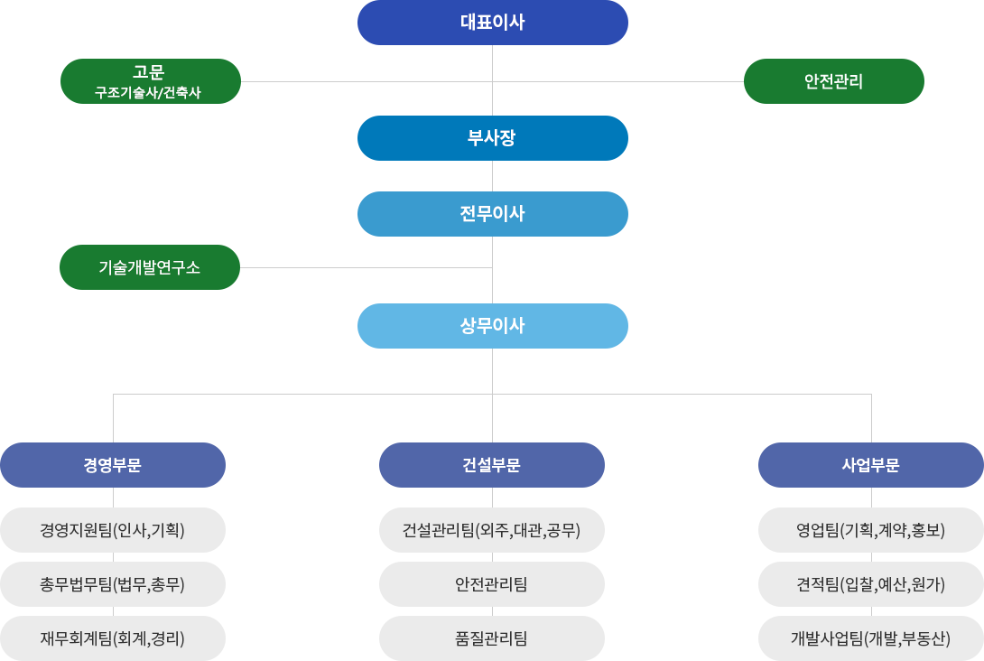Select 건설관리팀(외주,대관,공무) item

tap(492, 530)
